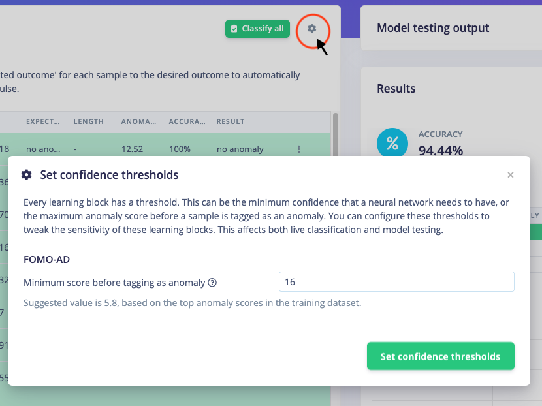Click the gear icon beside Classify all
Image resolution: width=542 pixels, height=406 pixels.
311,29
